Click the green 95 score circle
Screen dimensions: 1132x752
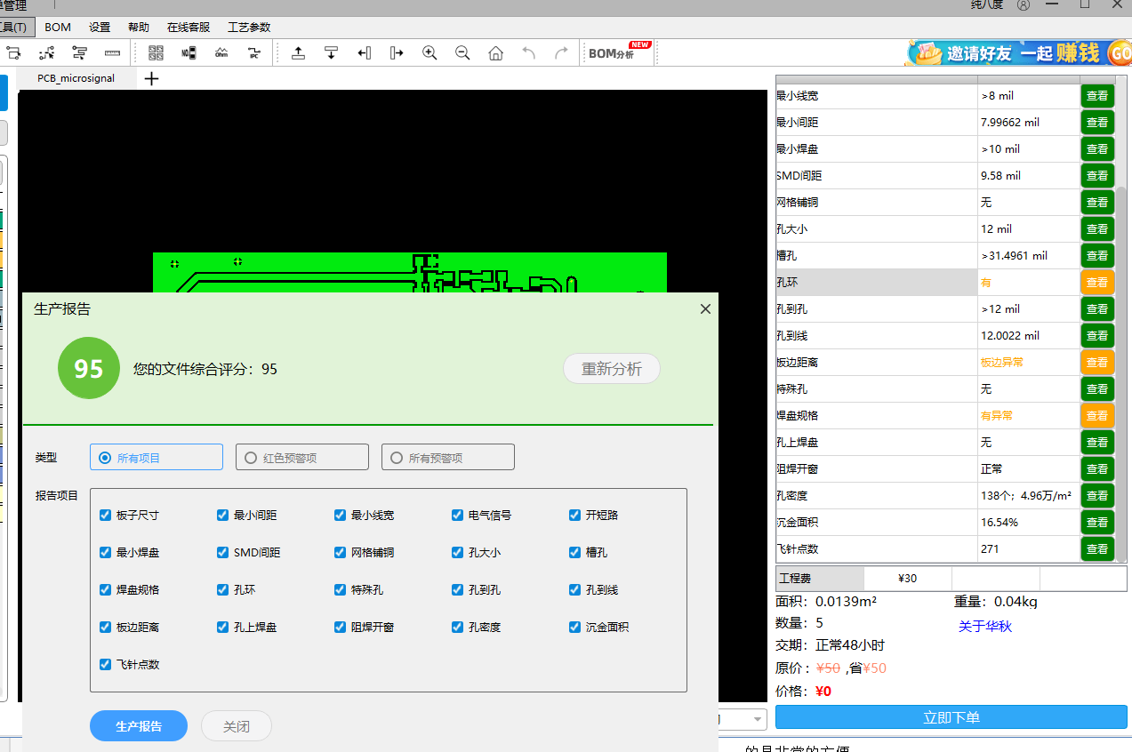point(88,369)
